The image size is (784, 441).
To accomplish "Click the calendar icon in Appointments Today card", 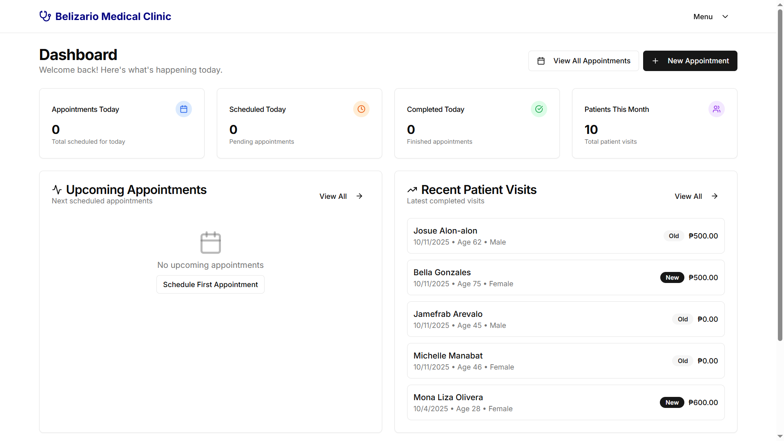I will tap(184, 109).
